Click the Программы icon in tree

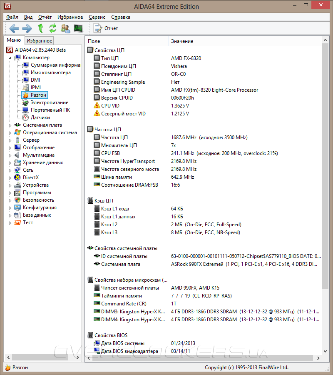(17, 192)
